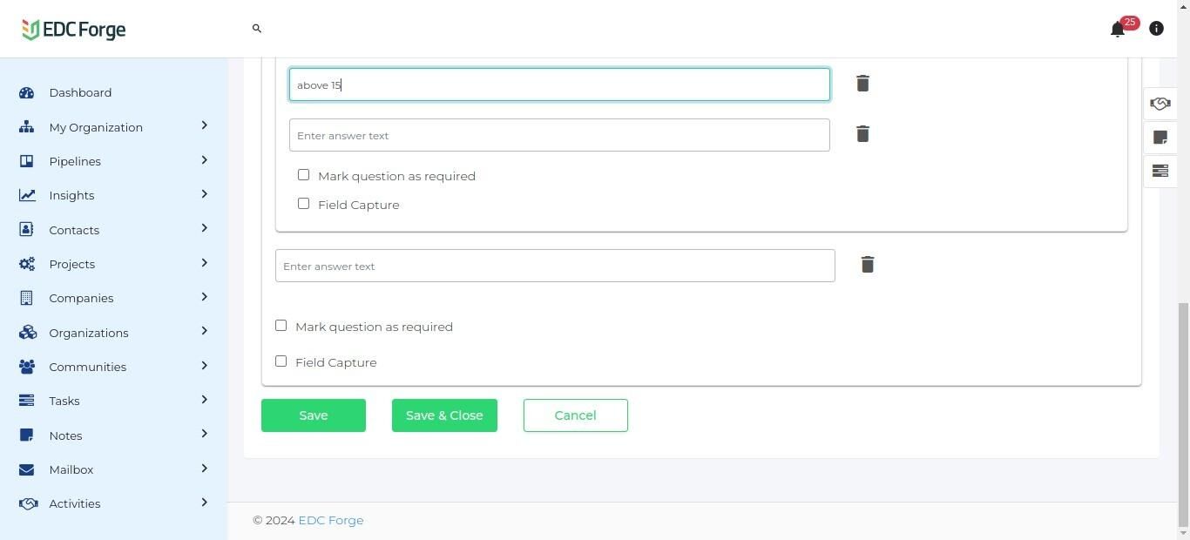Delete the outer empty answer row
Image resolution: width=1190 pixels, height=540 pixels.
coord(867,265)
